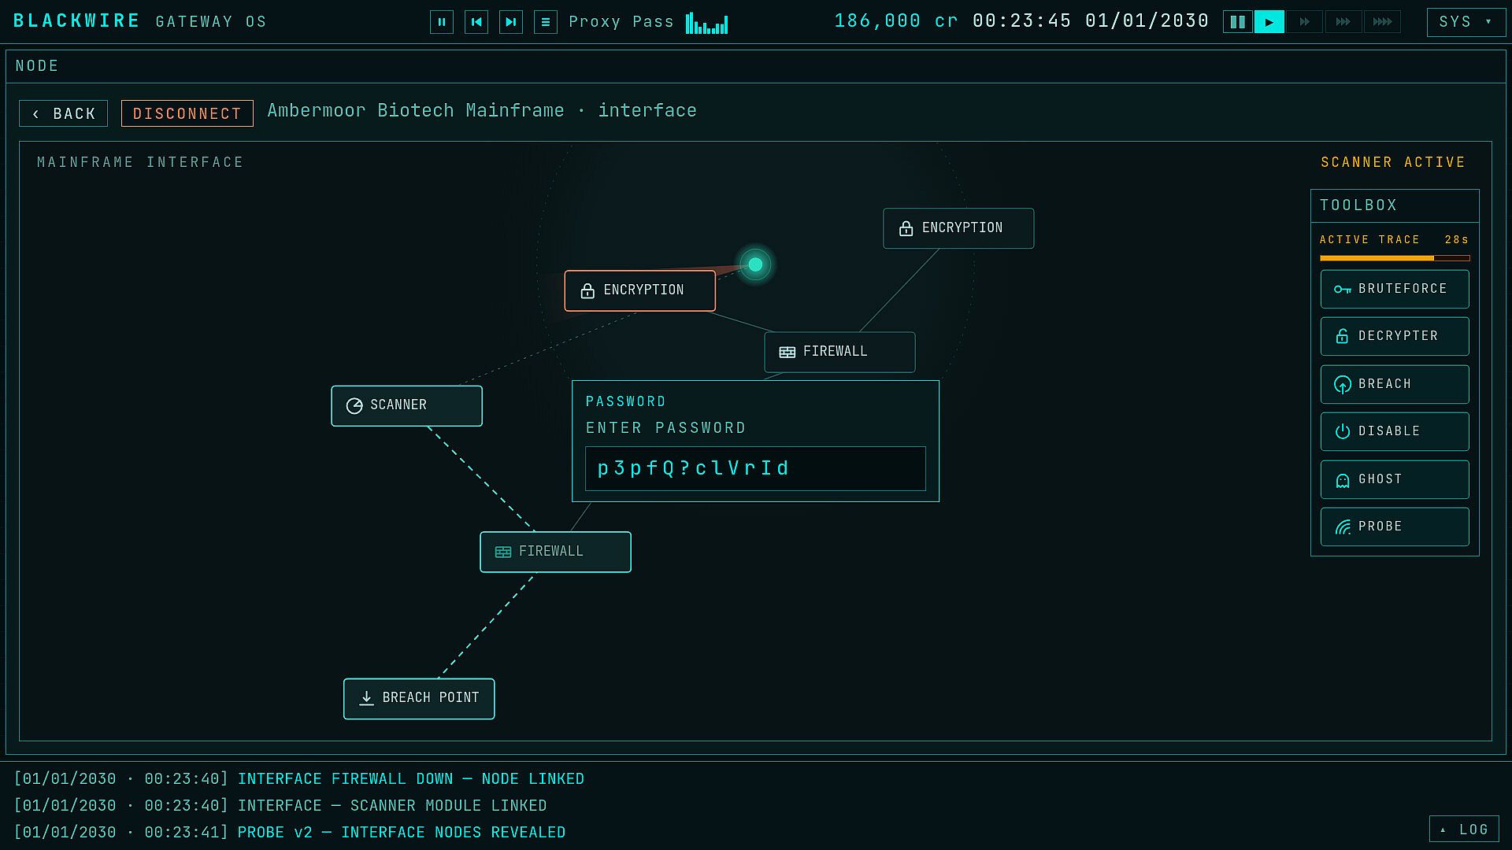Click the DISCONNECT button

(x=187, y=113)
